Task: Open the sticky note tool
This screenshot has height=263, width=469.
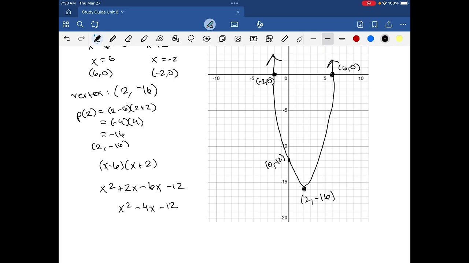Action: [x=222, y=39]
